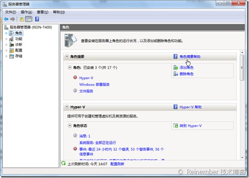
Task: Open the 操作(A) menu
Action: point(27,12)
